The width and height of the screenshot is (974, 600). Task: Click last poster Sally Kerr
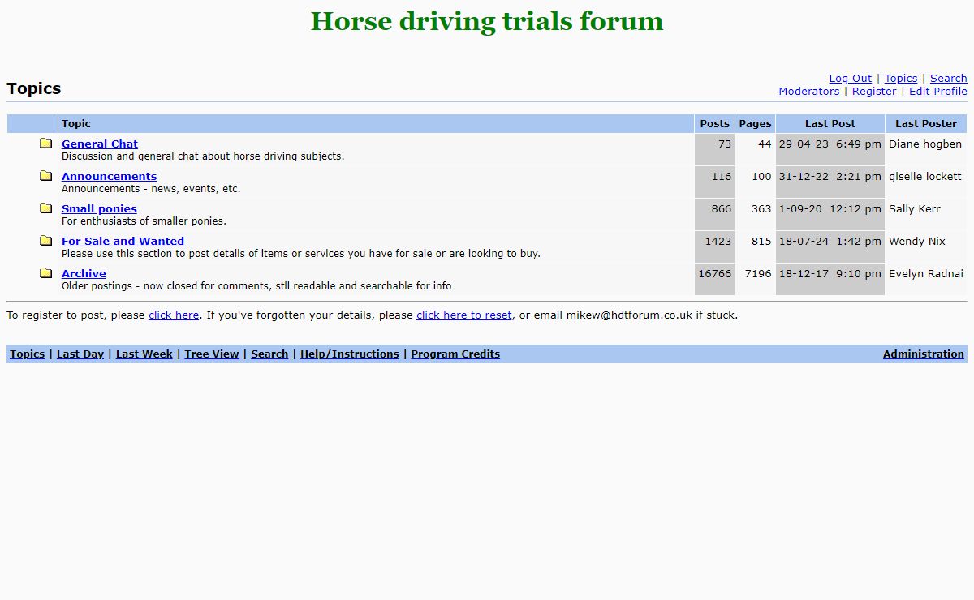915,209
